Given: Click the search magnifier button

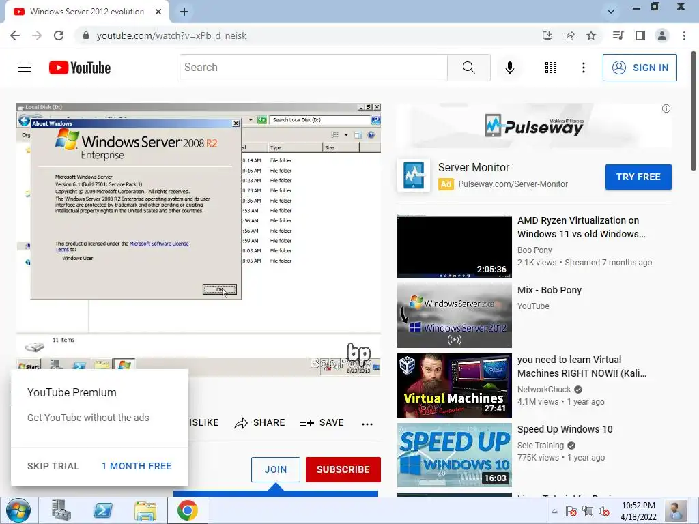Looking at the screenshot, I should 468,68.
